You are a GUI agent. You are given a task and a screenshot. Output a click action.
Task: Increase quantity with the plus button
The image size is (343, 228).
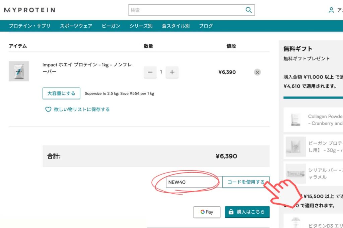172,72
